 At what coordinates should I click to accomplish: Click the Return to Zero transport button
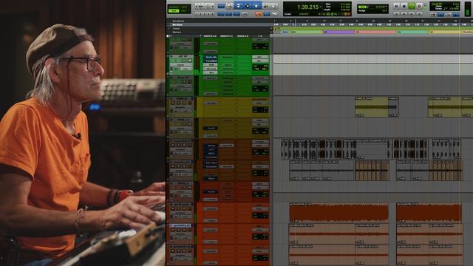[396, 14]
